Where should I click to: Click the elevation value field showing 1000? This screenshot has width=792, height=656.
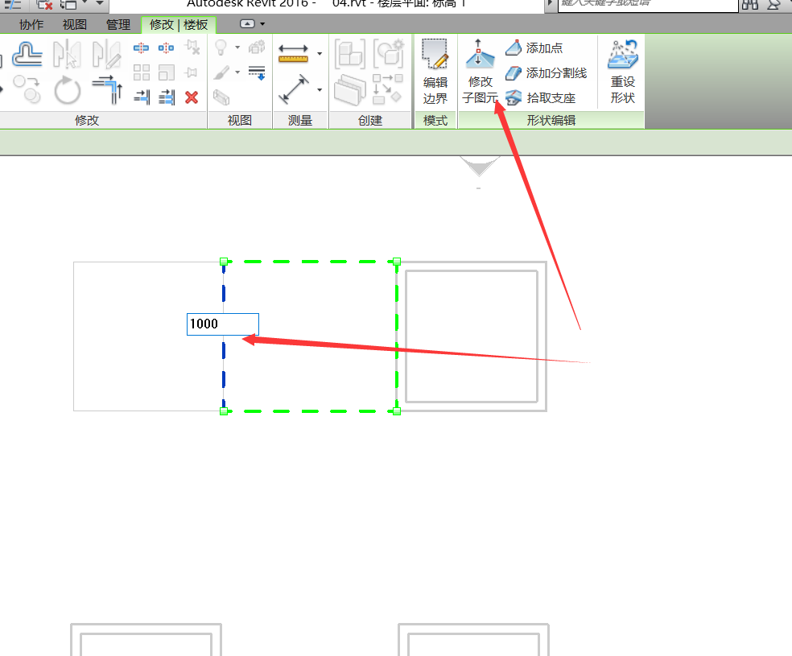[x=222, y=324]
